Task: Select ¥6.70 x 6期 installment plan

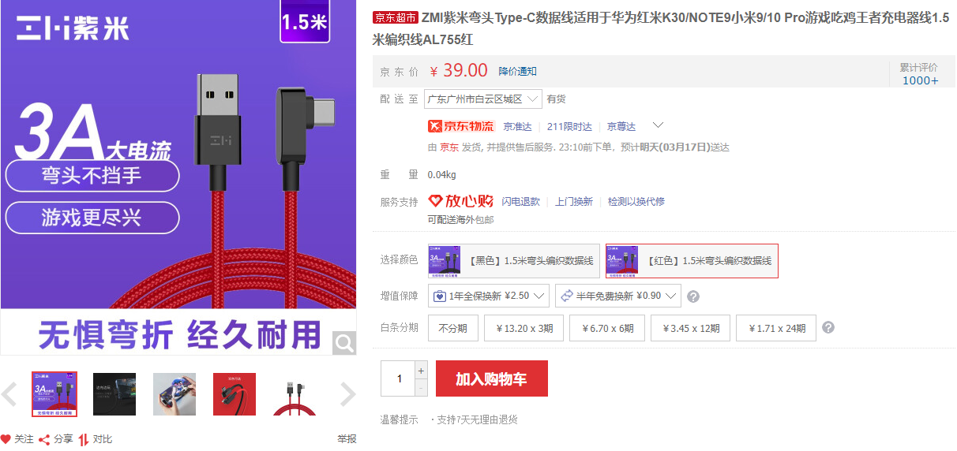Action: coord(607,328)
